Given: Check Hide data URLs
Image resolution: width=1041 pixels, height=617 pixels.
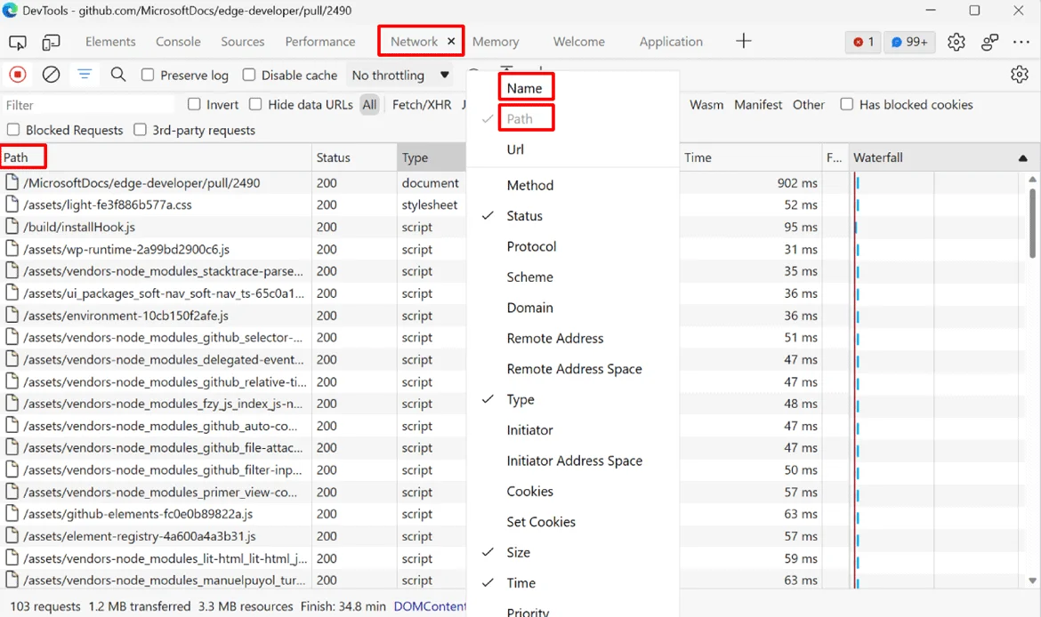Looking at the screenshot, I should click(x=255, y=104).
